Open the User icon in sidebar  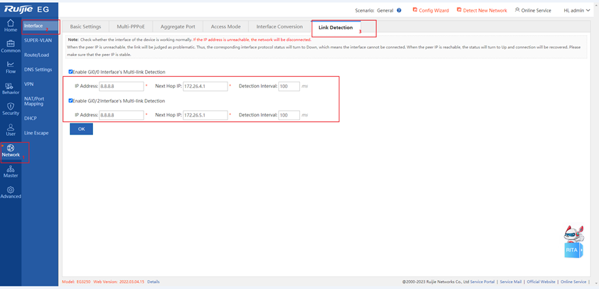click(10, 128)
